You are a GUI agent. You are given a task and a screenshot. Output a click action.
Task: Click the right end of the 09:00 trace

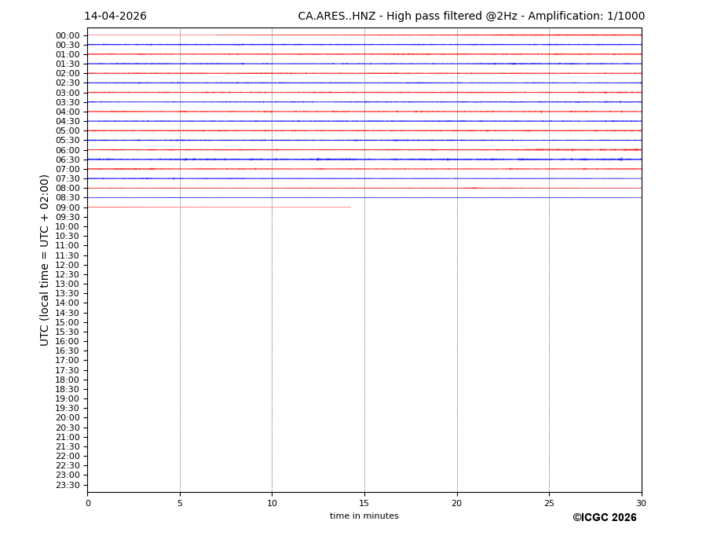(x=349, y=207)
